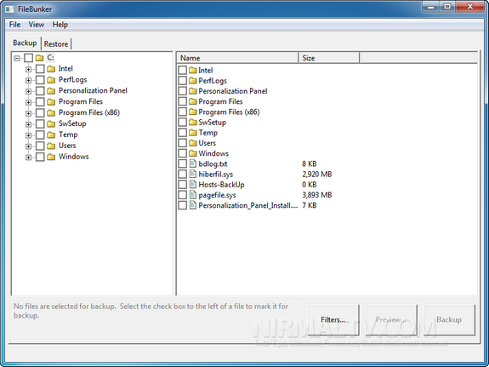Expand the Users tree node
The width and height of the screenshot is (489, 367).
[x=28, y=146]
